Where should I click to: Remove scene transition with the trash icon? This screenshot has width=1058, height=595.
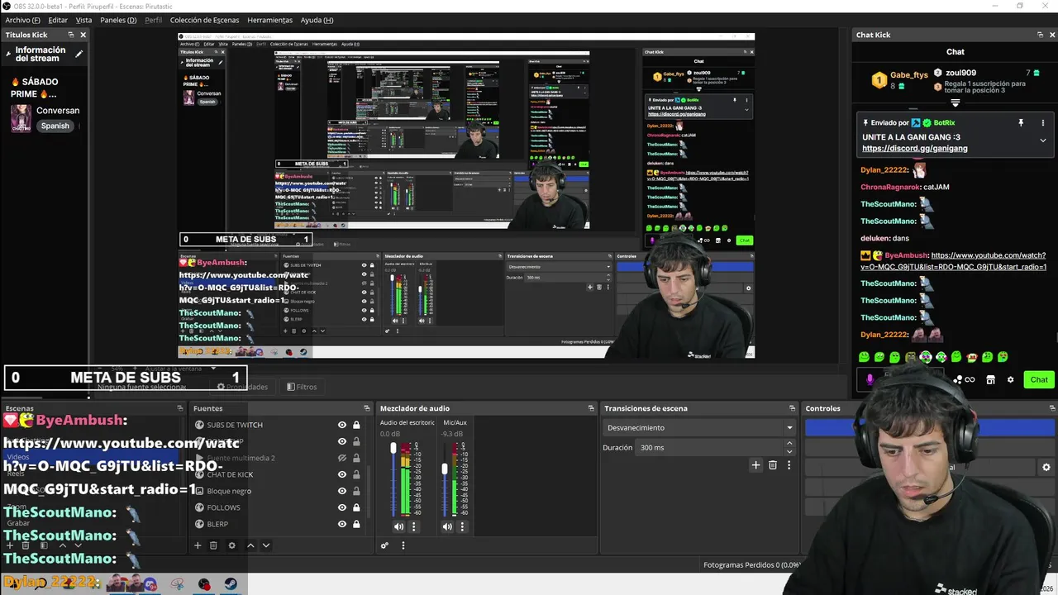coord(773,465)
